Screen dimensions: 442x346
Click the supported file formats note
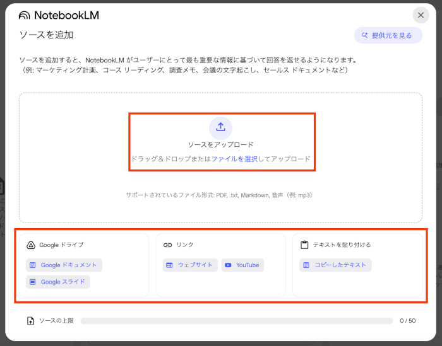[220, 195]
